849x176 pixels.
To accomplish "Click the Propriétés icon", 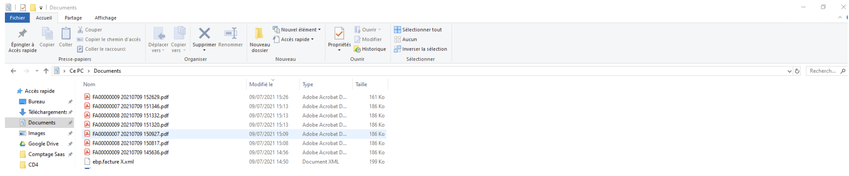I will pyautogui.click(x=339, y=34).
